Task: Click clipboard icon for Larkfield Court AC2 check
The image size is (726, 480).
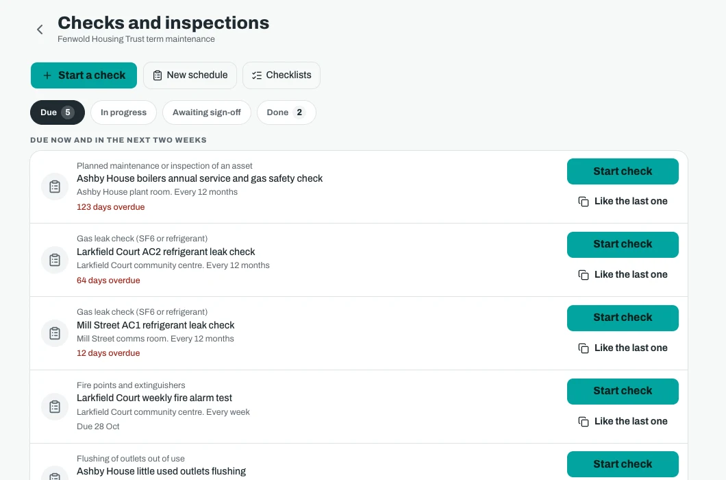Action: click(x=55, y=260)
